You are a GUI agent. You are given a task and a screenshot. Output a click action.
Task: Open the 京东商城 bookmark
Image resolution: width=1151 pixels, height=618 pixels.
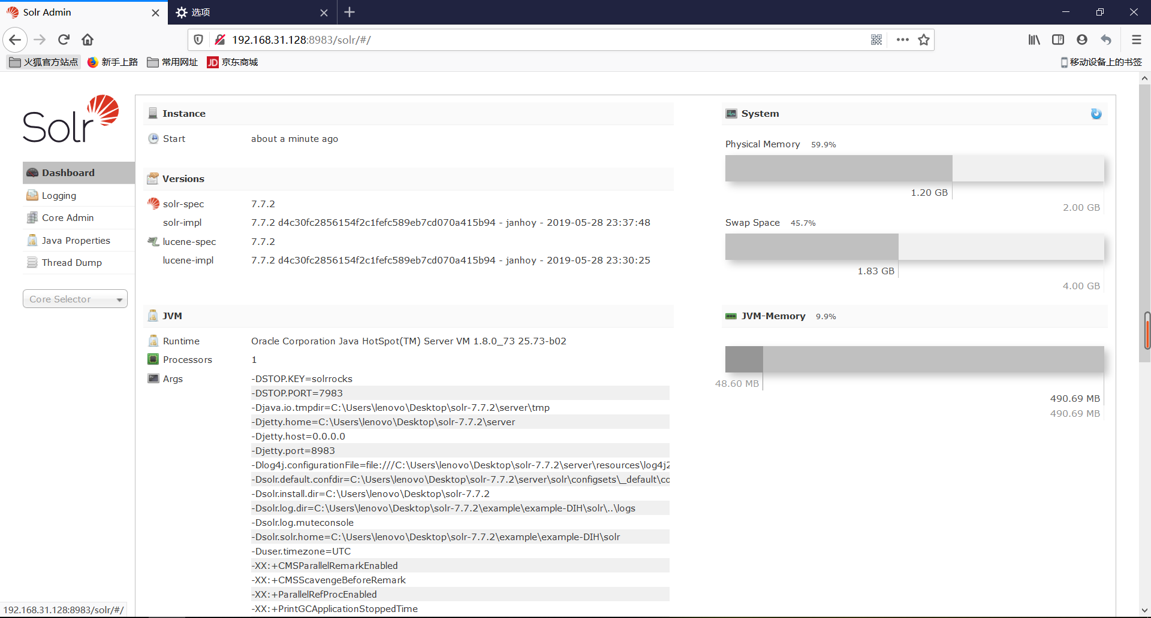233,62
